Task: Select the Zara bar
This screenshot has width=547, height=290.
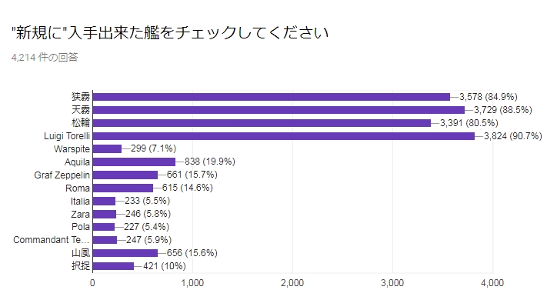Action: coord(105,215)
